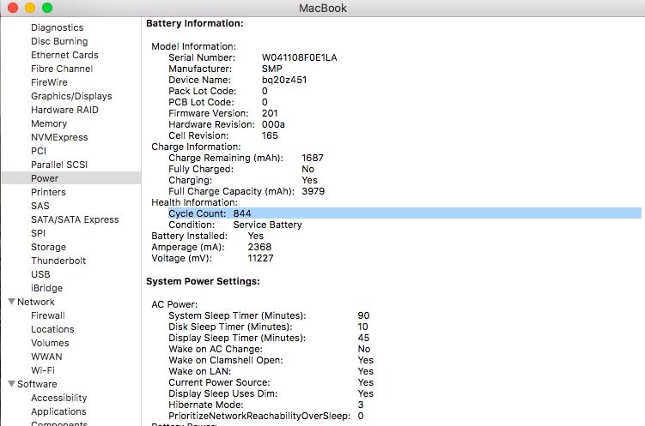Open Wi-Fi under Network
Image resolution: width=645 pixels, height=426 pixels.
43,370
